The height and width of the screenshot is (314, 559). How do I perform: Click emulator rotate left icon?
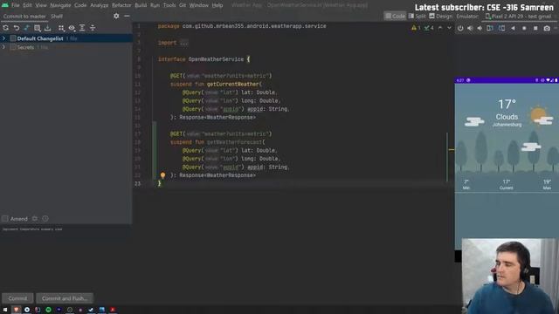(x=490, y=28)
